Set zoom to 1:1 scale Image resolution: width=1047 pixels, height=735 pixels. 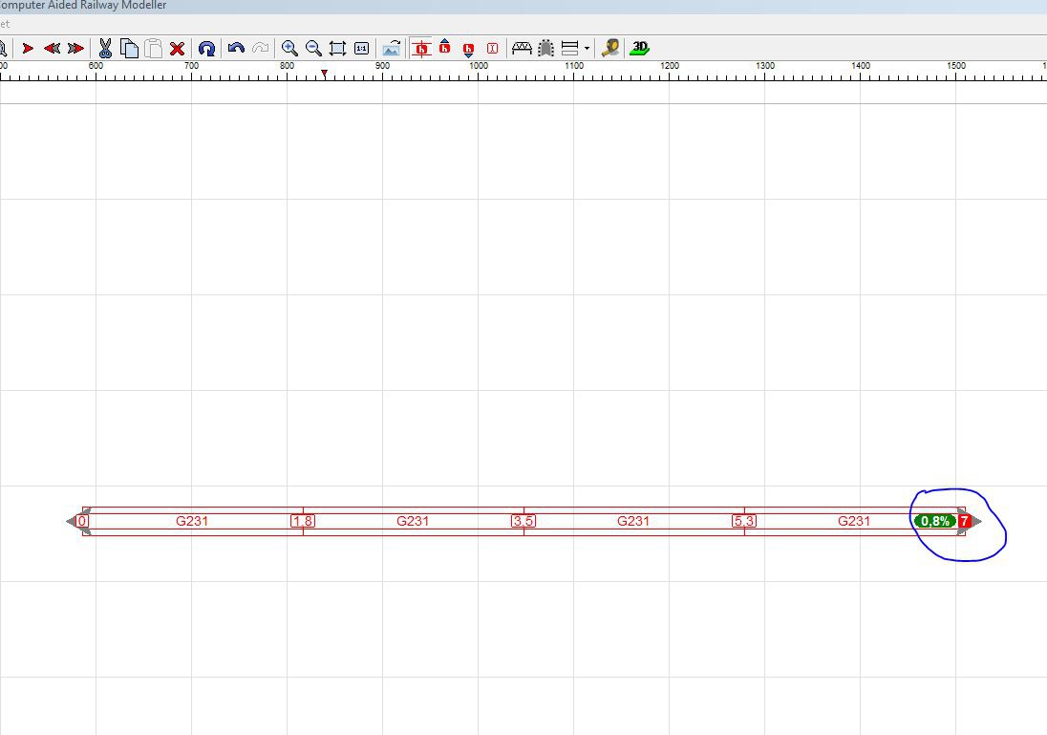click(361, 48)
